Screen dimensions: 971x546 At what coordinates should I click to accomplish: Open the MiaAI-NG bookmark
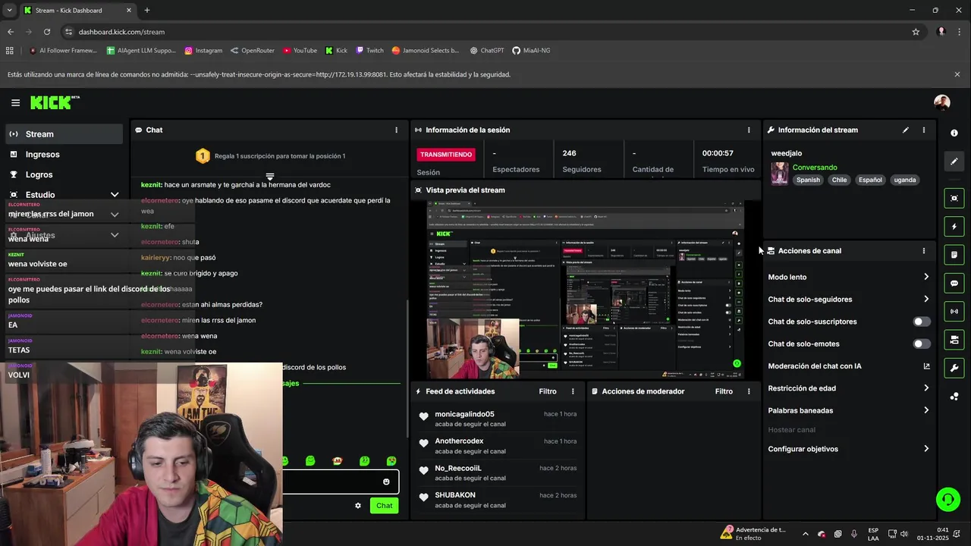click(x=531, y=51)
